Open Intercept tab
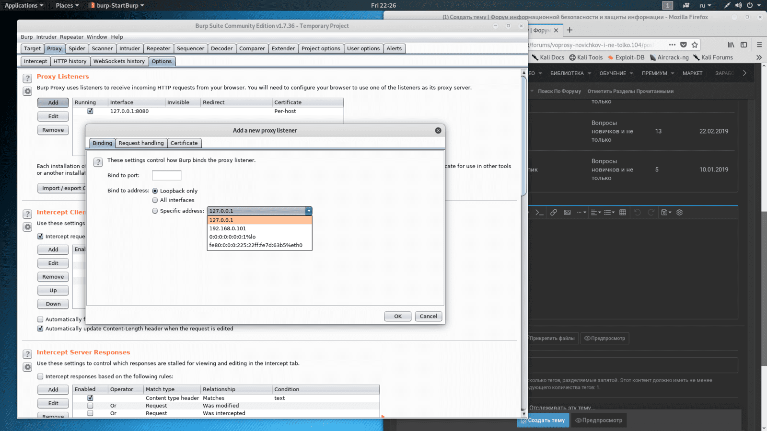This screenshot has width=767, height=431. pos(35,61)
